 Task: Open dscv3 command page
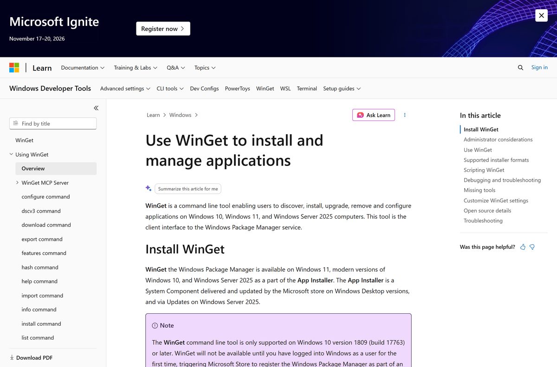pyautogui.click(x=41, y=211)
